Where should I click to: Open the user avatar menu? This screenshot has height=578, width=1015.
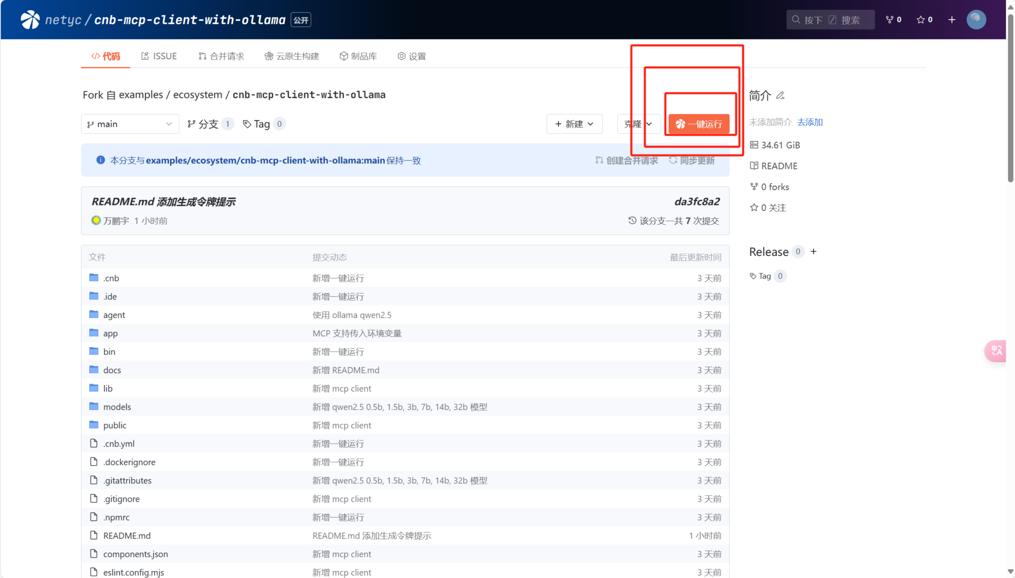coord(976,20)
